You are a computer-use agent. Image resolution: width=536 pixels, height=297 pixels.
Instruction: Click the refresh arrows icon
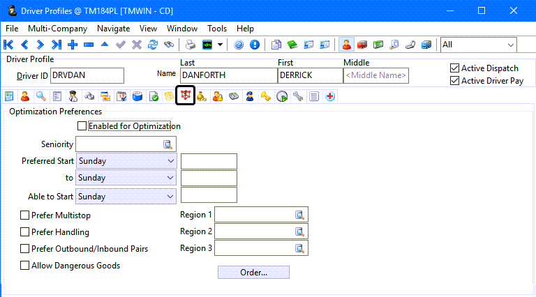[151, 45]
